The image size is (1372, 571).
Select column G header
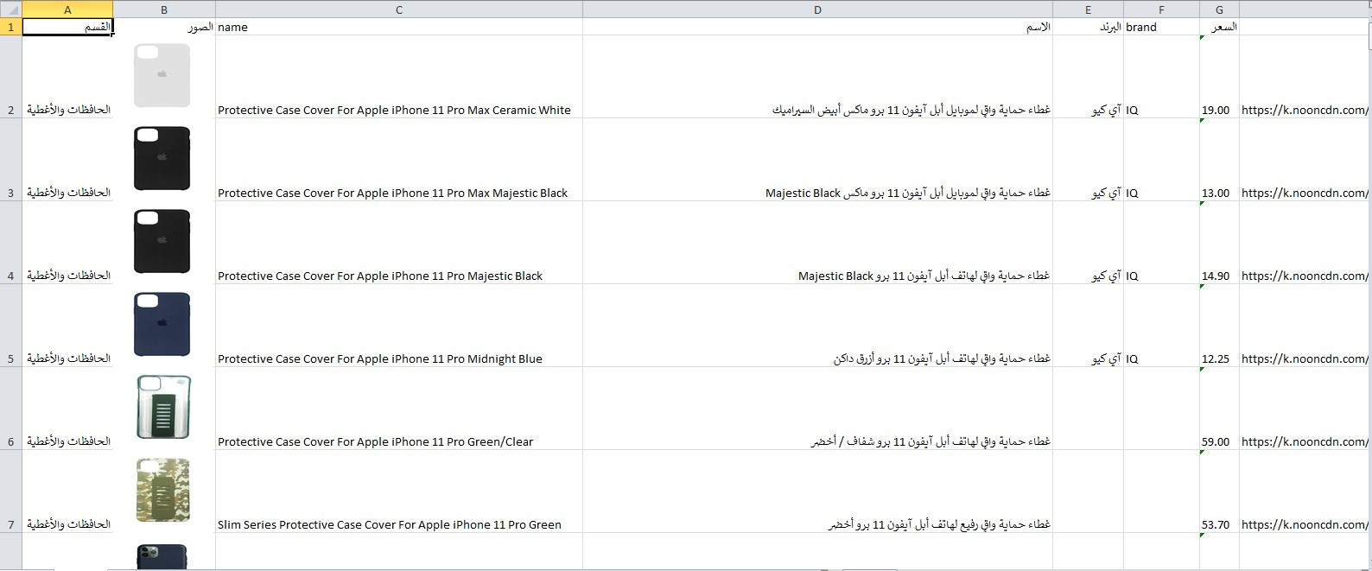tap(1219, 10)
